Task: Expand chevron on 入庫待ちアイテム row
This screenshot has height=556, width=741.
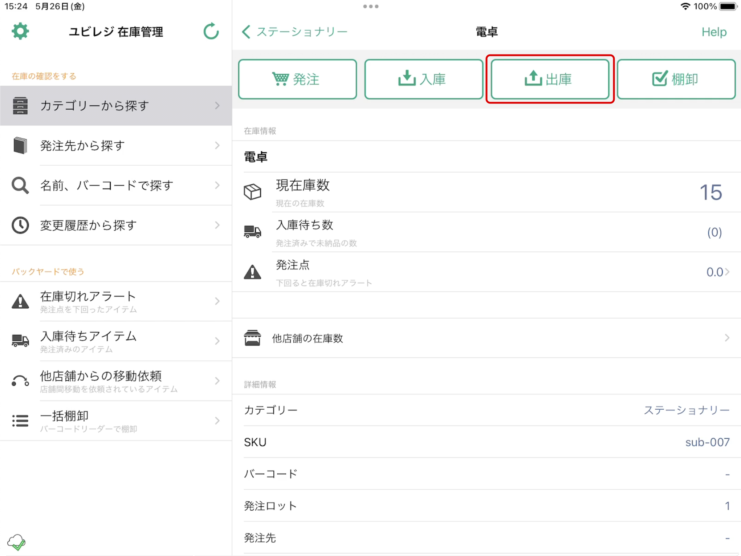Action: pos(217,341)
